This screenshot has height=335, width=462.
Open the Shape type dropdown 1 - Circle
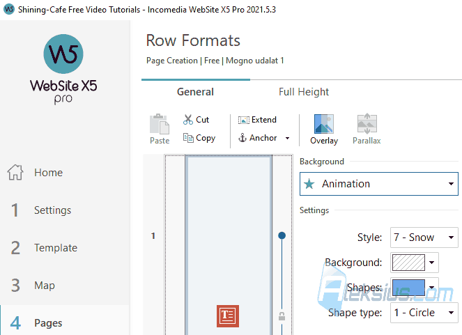pyautogui.click(x=424, y=313)
